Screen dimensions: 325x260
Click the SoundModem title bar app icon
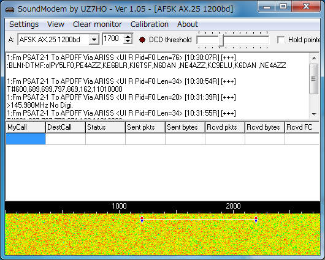pos(10,9)
